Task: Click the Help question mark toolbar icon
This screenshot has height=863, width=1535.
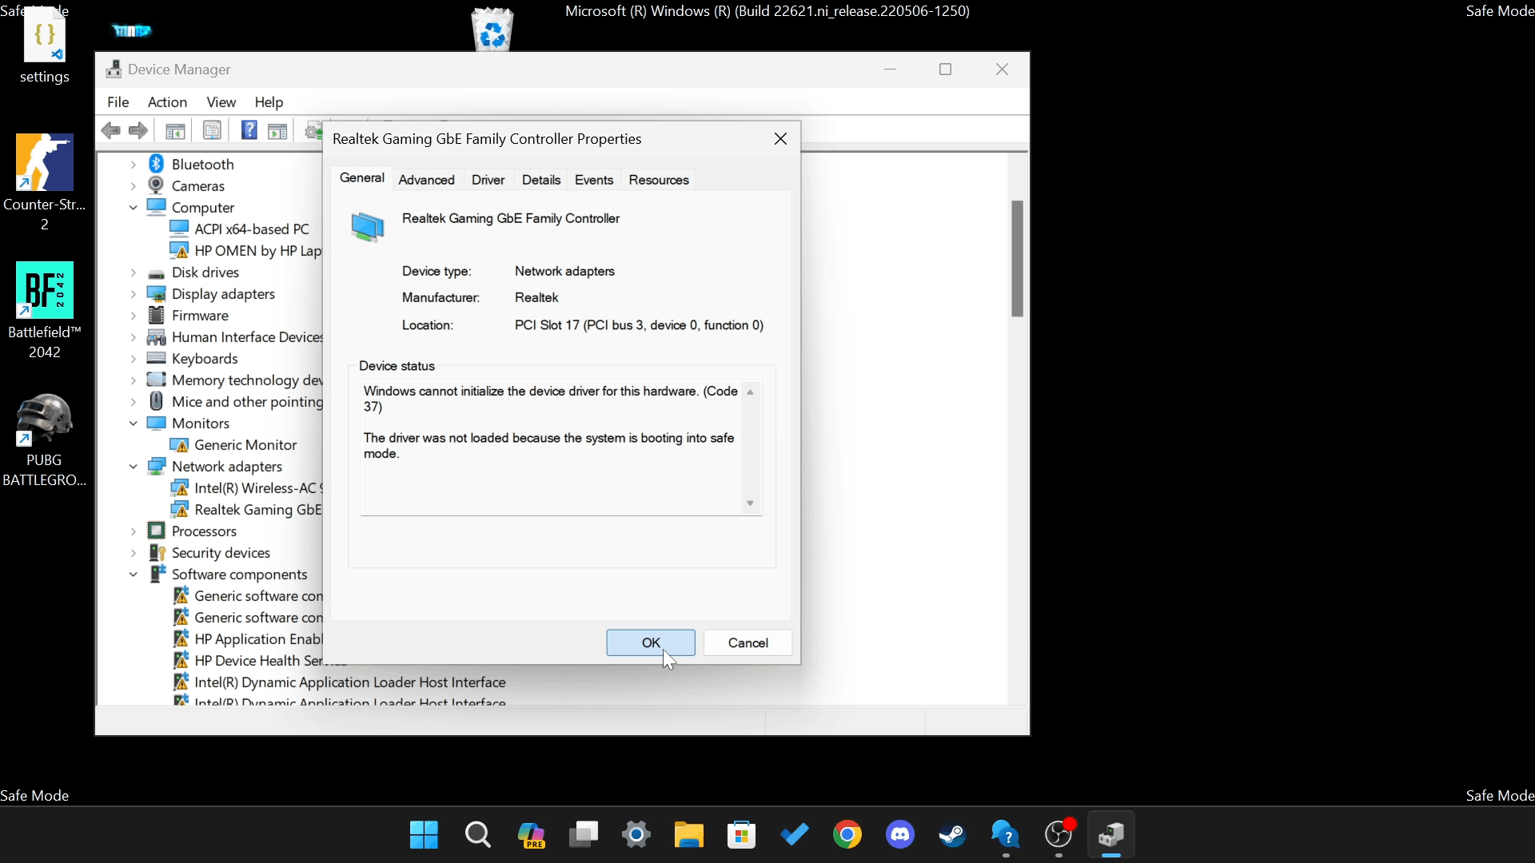Action: tap(249, 130)
